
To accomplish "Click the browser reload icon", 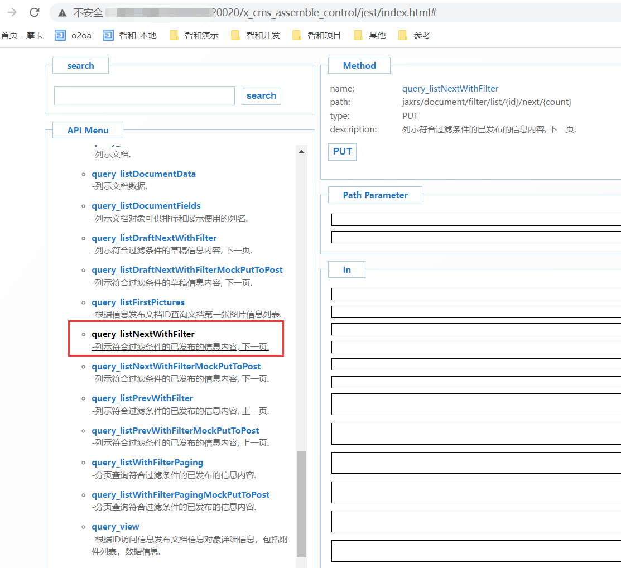I will click(x=34, y=12).
